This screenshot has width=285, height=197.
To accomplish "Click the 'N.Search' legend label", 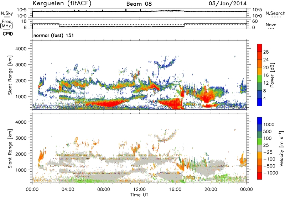I will pos(275,13).
